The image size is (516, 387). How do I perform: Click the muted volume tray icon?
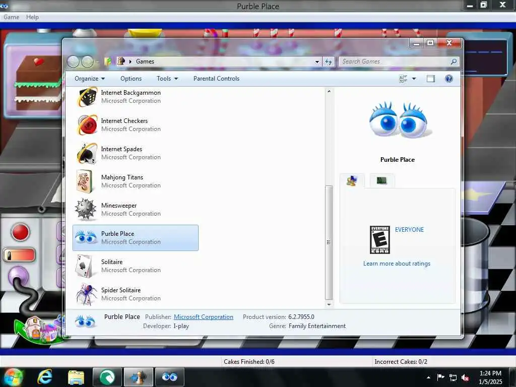465,377
